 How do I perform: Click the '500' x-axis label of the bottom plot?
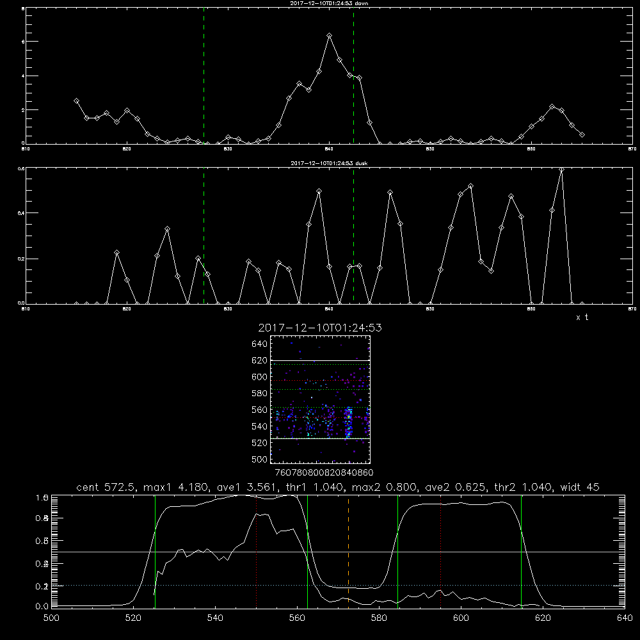[x=51, y=618]
